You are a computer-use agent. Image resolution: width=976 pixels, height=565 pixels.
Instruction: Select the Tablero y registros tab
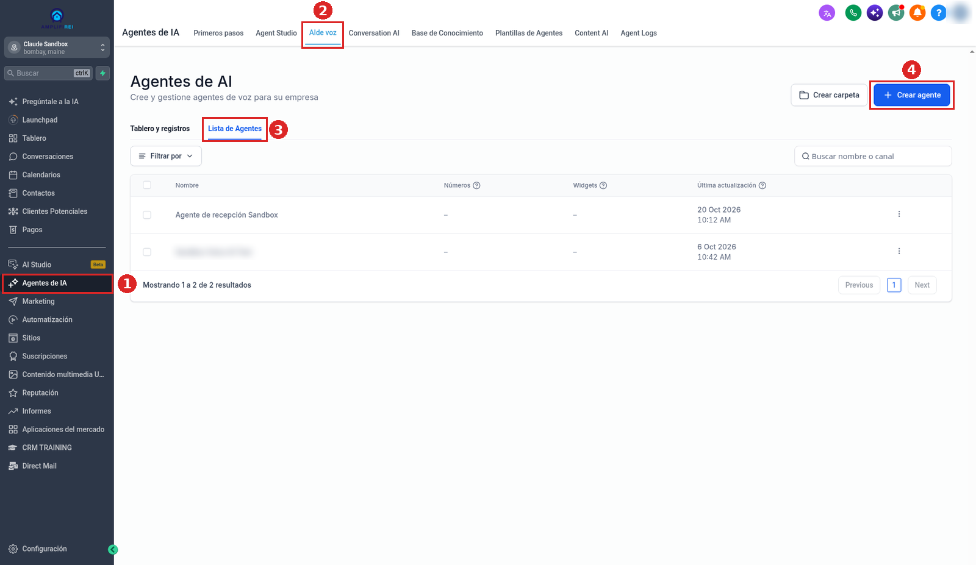click(x=160, y=129)
